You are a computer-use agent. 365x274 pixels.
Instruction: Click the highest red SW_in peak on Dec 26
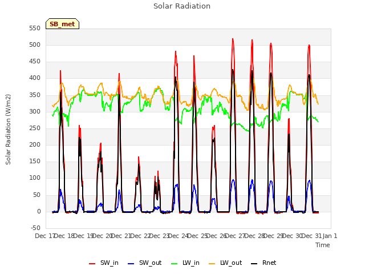tap(233, 39)
